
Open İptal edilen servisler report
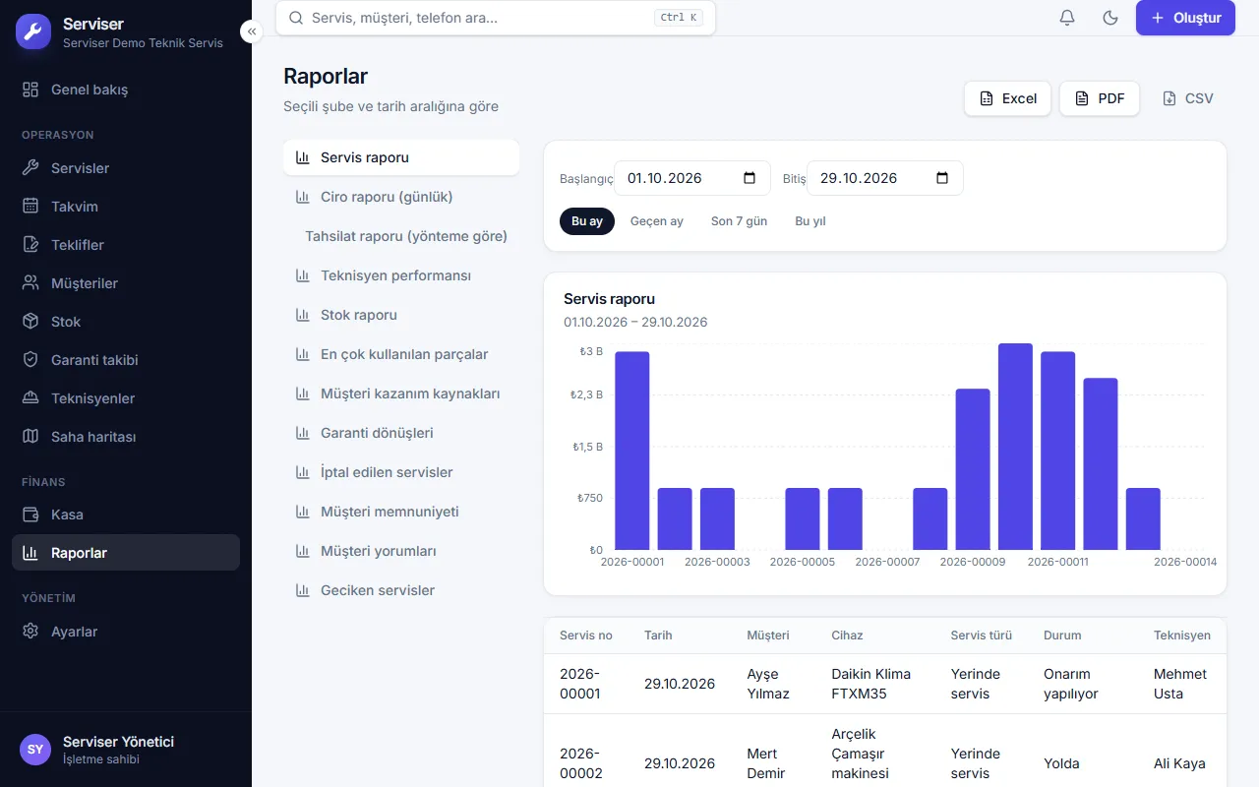pyautogui.click(x=401, y=472)
